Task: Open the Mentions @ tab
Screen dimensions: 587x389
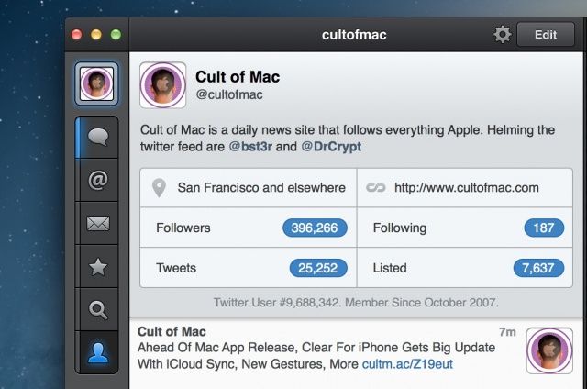Action: coord(96,181)
